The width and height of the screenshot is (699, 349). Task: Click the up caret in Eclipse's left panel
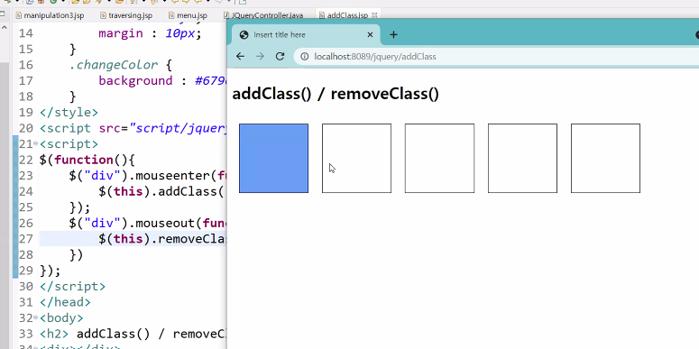[5, 28]
